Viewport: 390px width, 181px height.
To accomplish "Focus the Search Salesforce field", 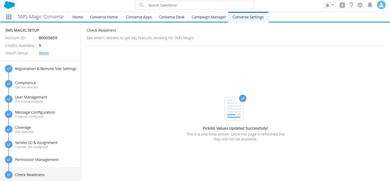I will tap(195, 5).
